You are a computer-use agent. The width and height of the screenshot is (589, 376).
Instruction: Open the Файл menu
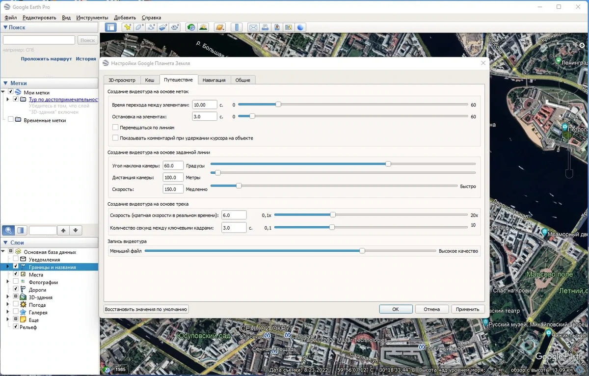(10, 18)
